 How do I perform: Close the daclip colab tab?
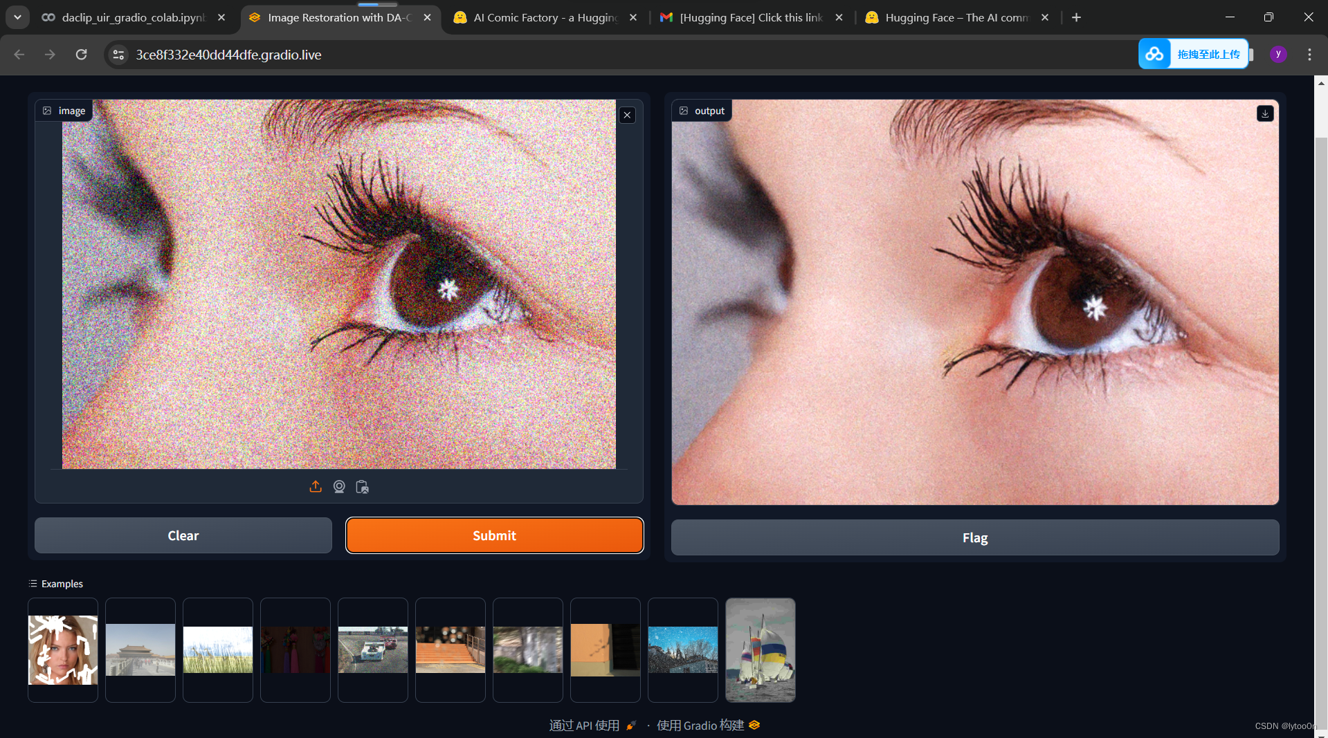coord(221,17)
